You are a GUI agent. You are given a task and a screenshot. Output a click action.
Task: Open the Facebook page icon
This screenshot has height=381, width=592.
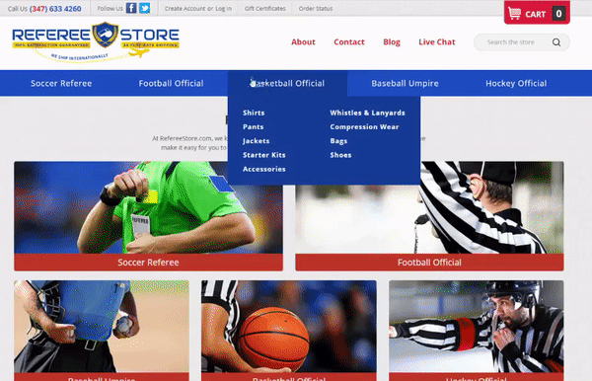pyautogui.click(x=131, y=8)
